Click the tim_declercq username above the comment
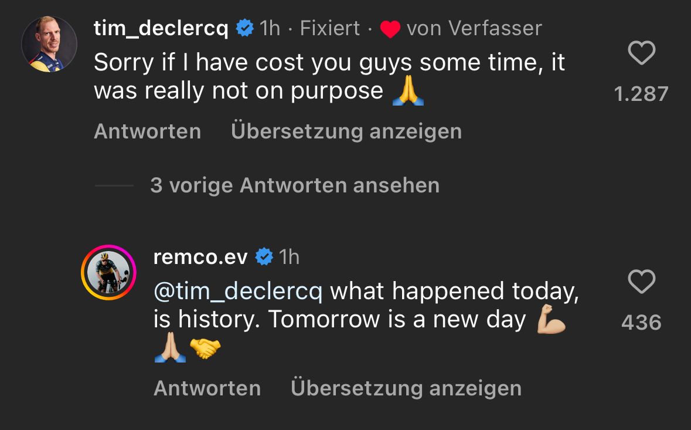 (161, 28)
